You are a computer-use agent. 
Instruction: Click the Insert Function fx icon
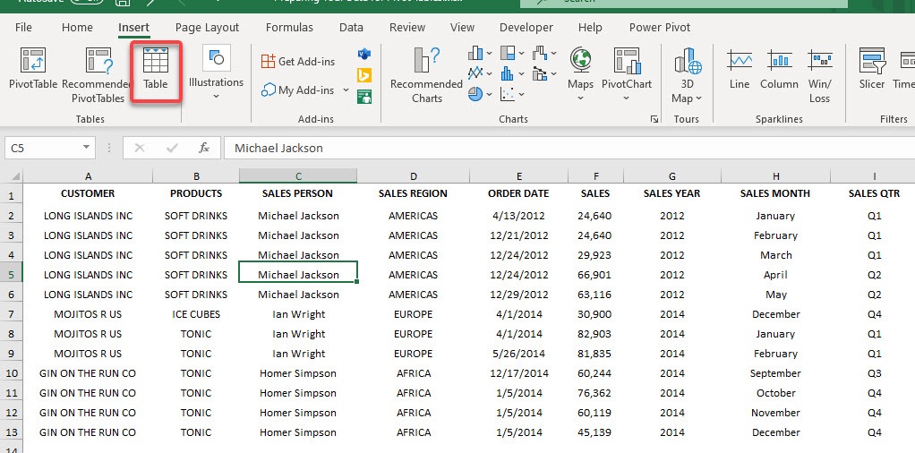click(203, 148)
